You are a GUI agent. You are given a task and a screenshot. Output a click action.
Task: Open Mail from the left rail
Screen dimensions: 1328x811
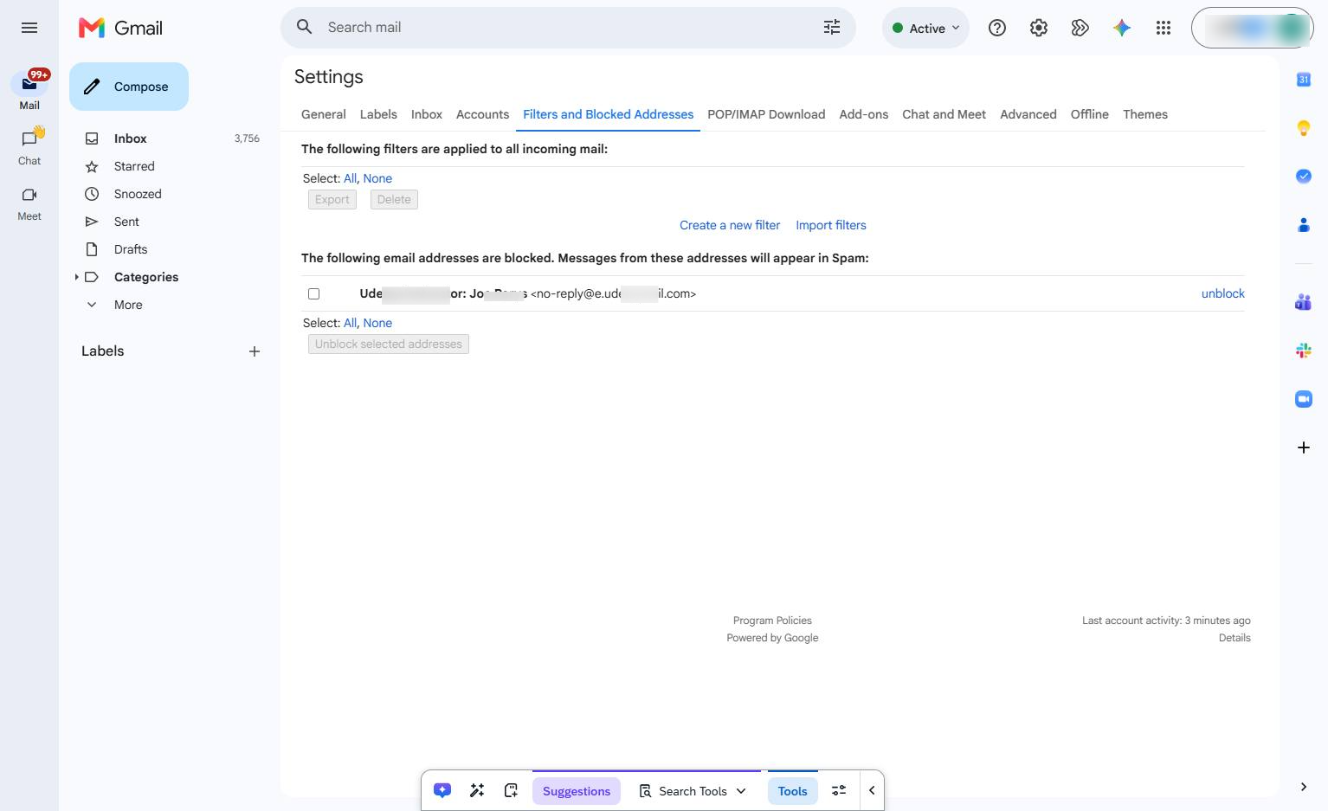[x=29, y=90]
